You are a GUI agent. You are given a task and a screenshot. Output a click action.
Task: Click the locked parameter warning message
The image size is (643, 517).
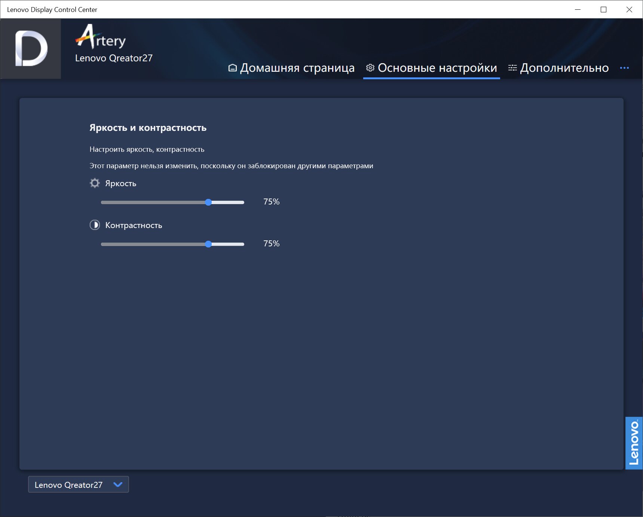click(231, 166)
